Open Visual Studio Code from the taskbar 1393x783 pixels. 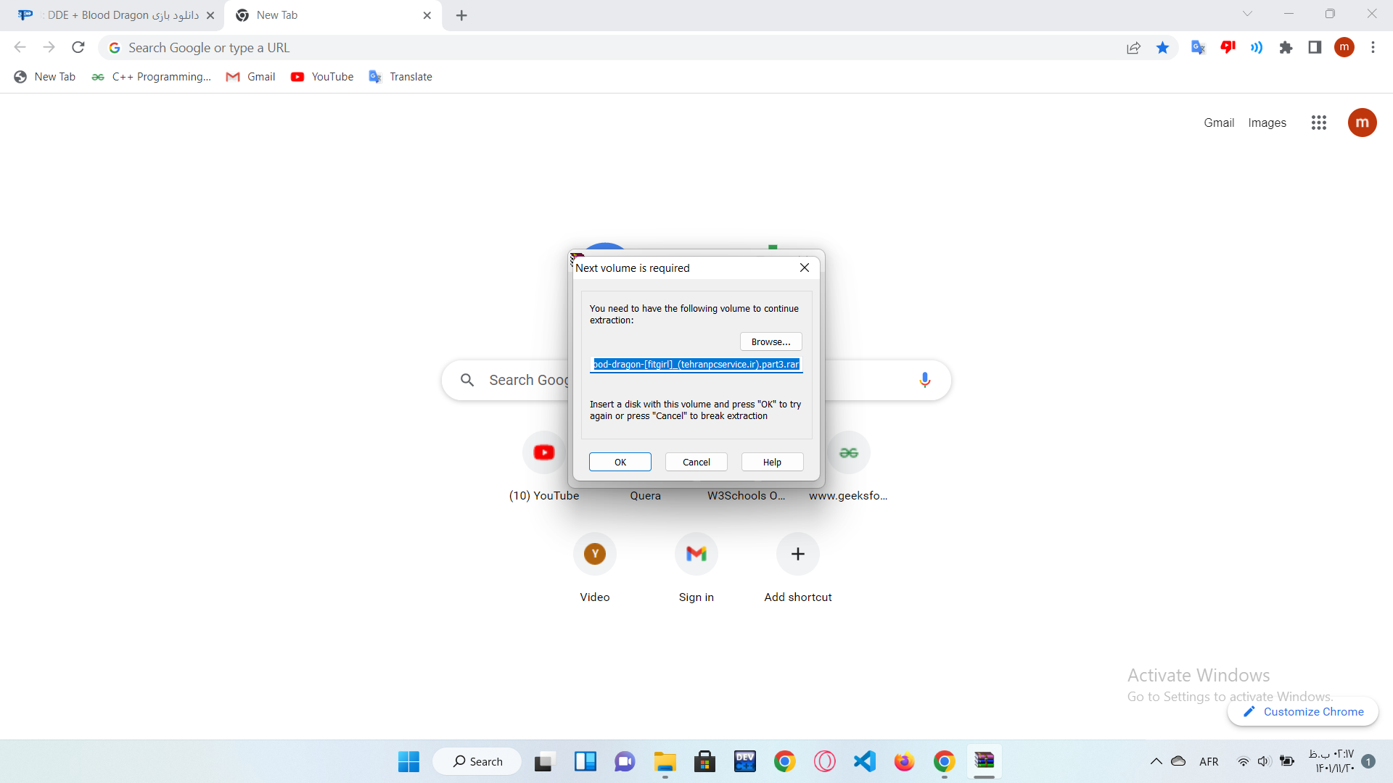tap(864, 761)
